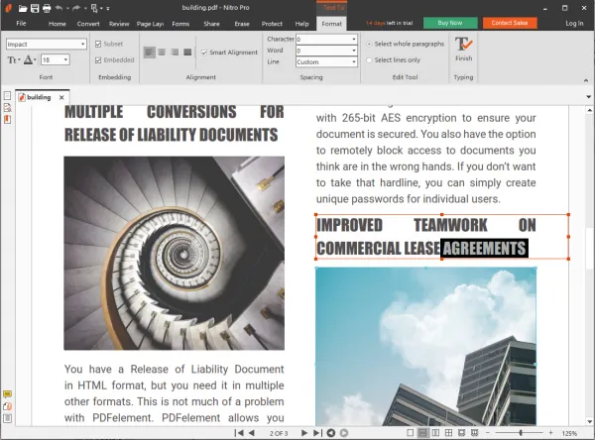
Task: Expand the font size 18 dropdown
Action: click(x=56, y=59)
